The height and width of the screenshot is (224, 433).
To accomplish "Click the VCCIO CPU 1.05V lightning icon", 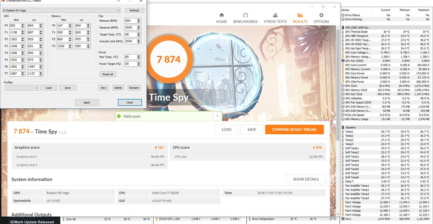I will (156, 219).
